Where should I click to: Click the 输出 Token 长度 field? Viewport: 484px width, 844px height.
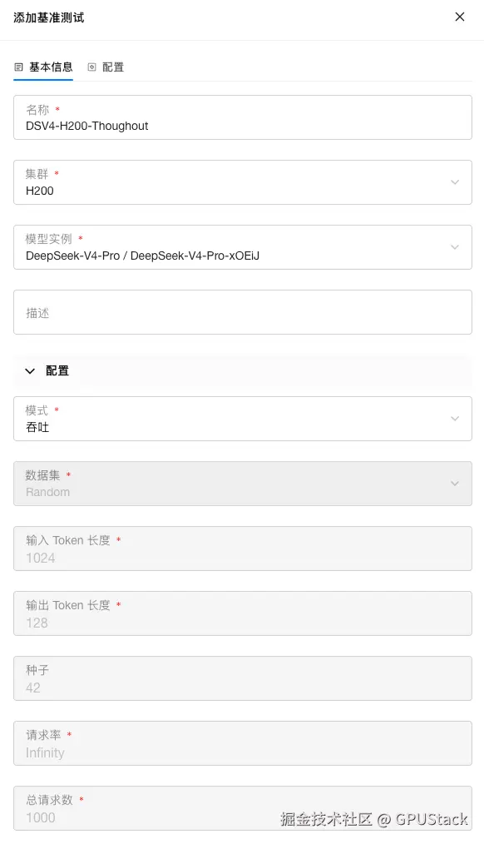(243, 613)
